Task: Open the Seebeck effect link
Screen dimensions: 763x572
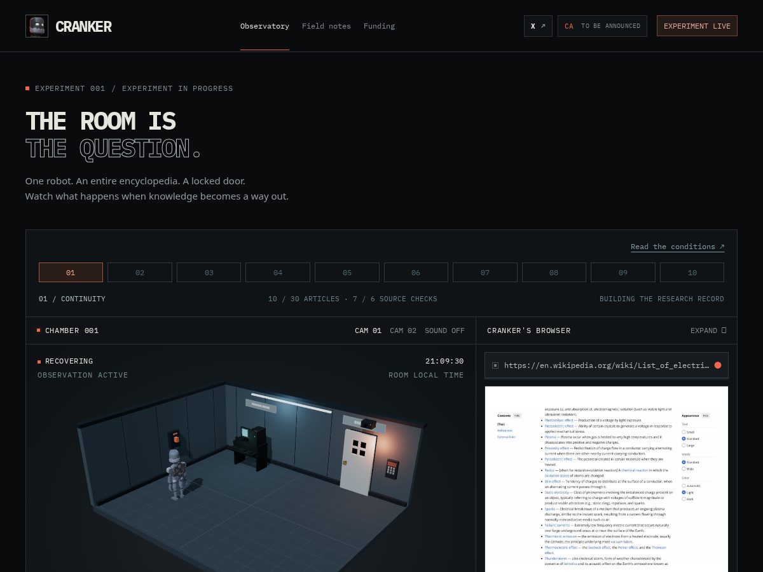Action: (x=599, y=547)
